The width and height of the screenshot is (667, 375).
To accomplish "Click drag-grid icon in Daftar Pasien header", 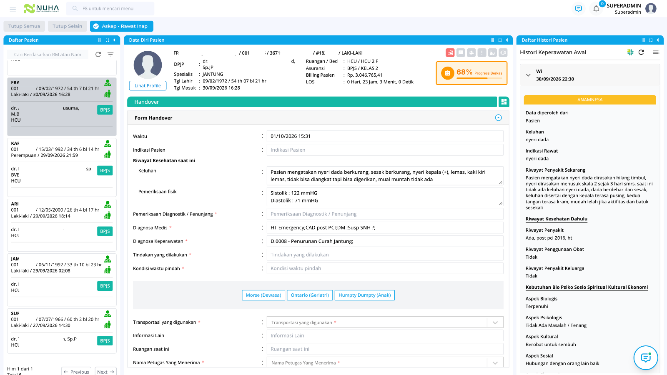I will [x=100, y=40].
